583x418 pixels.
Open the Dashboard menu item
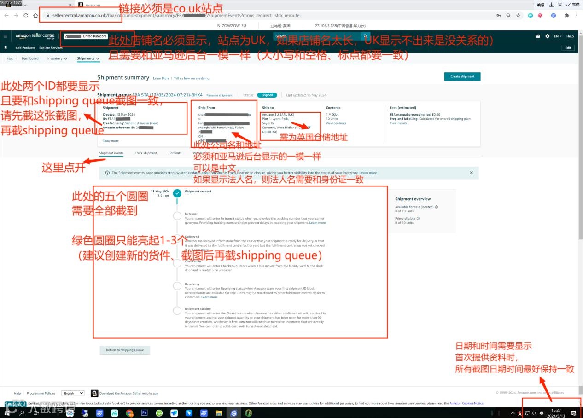coord(30,58)
